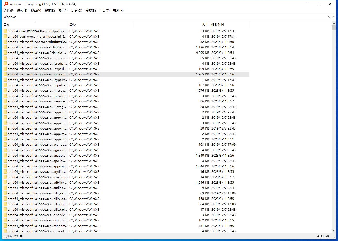This screenshot has width=338, height=241.
Task: Open the 历史(O) menu
Action: (x=76, y=11)
